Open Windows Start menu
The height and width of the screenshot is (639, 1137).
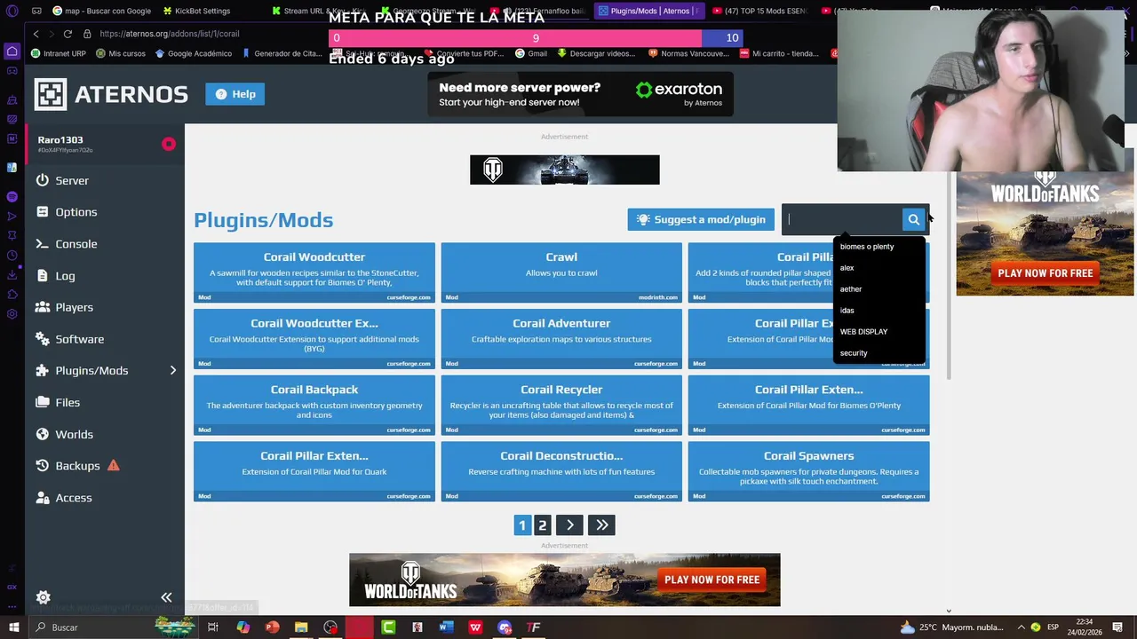point(13,627)
